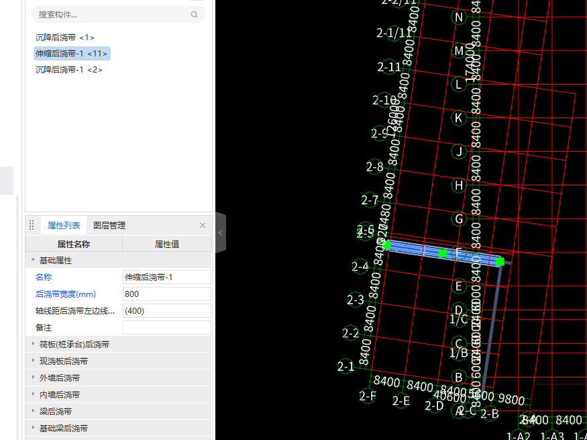Click the (400) offset value field
Screen dimensions: 587x440
[x=167, y=311]
